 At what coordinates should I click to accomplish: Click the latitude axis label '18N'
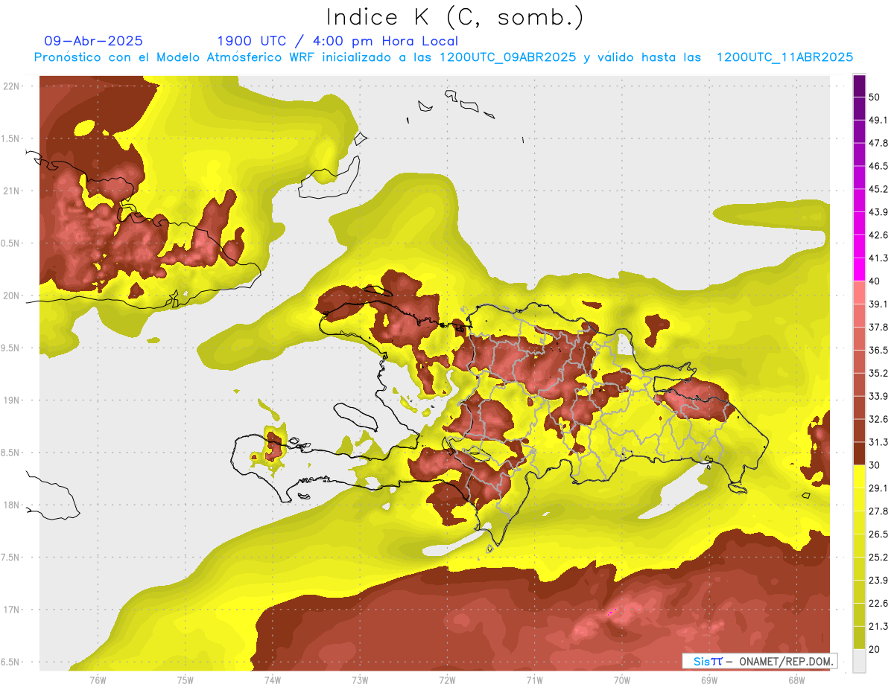pos(12,505)
